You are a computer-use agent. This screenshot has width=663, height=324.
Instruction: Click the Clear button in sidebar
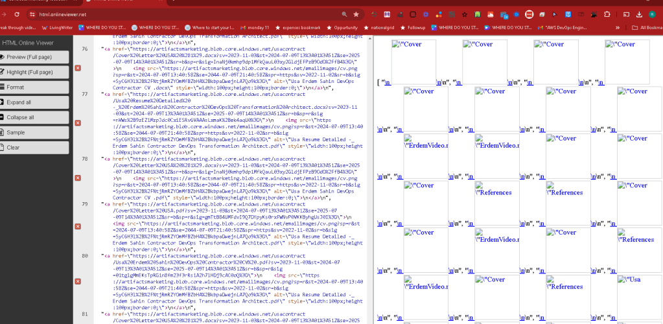tap(34, 148)
